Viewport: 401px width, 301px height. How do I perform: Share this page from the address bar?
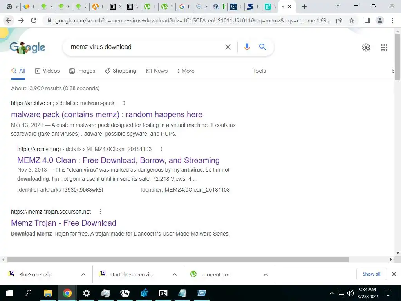coord(339,20)
